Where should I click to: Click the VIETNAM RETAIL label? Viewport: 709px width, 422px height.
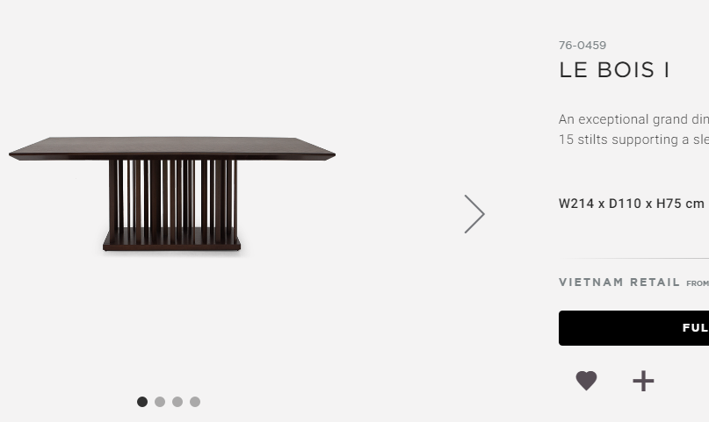tap(619, 283)
